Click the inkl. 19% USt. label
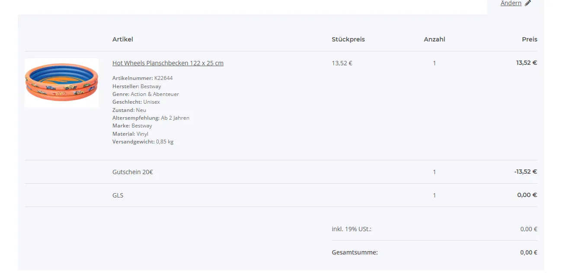 click(x=351, y=229)
